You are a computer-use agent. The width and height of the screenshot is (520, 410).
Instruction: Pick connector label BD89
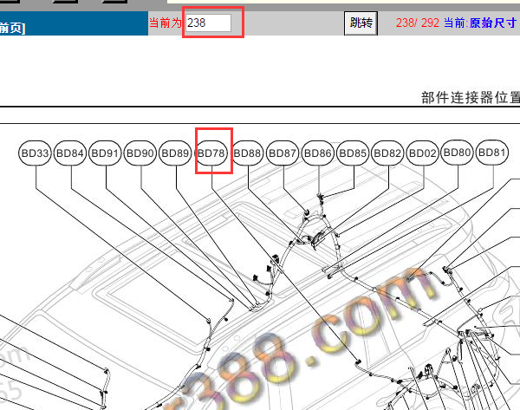click(176, 153)
